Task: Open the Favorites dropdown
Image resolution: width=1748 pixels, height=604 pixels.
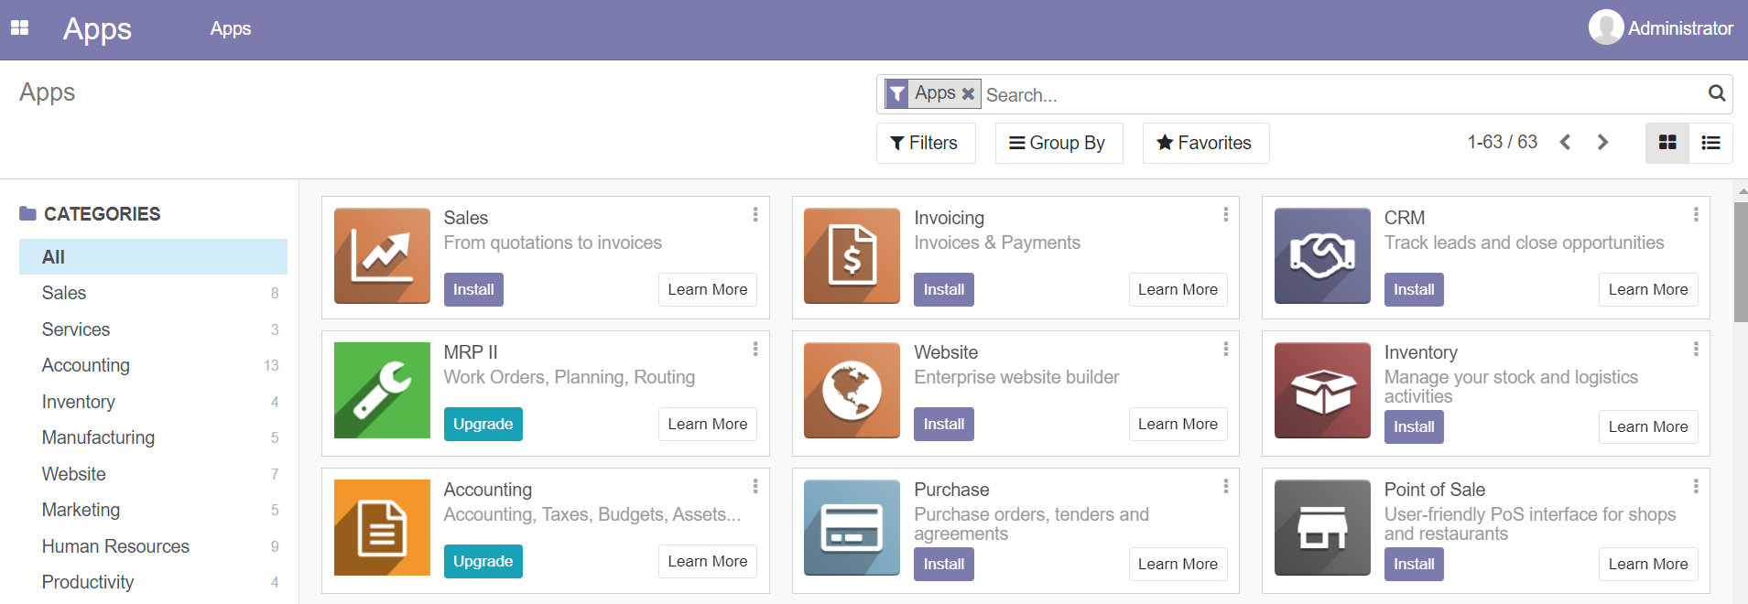Action: pos(1205,143)
